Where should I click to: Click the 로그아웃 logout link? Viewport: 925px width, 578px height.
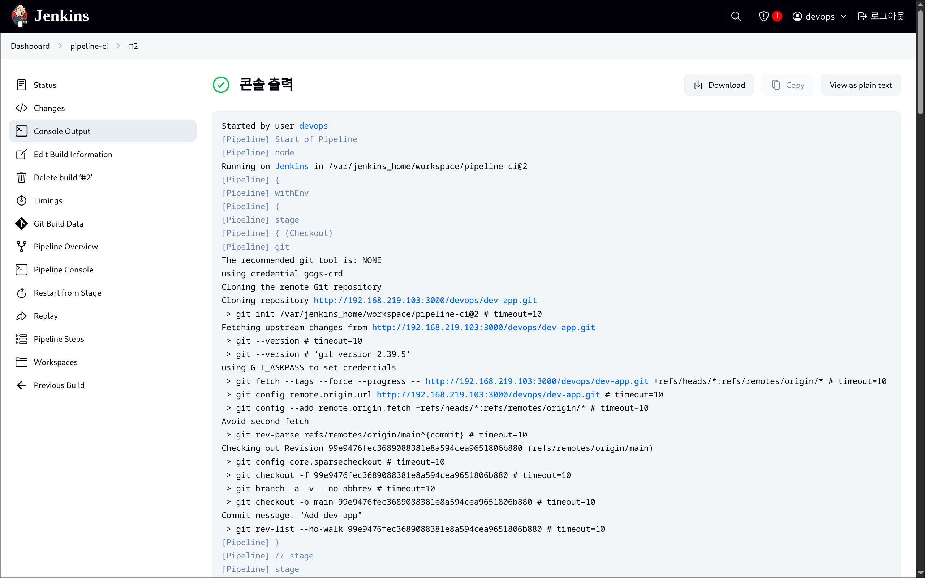[x=881, y=16]
